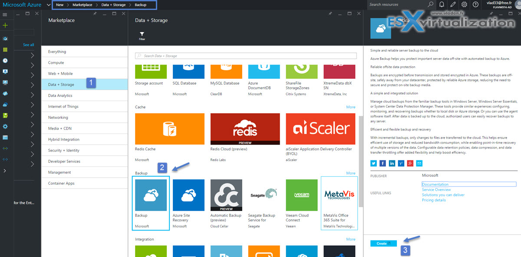Select the Security + Identity category
This screenshot has height=257, width=521.
coord(85,150)
